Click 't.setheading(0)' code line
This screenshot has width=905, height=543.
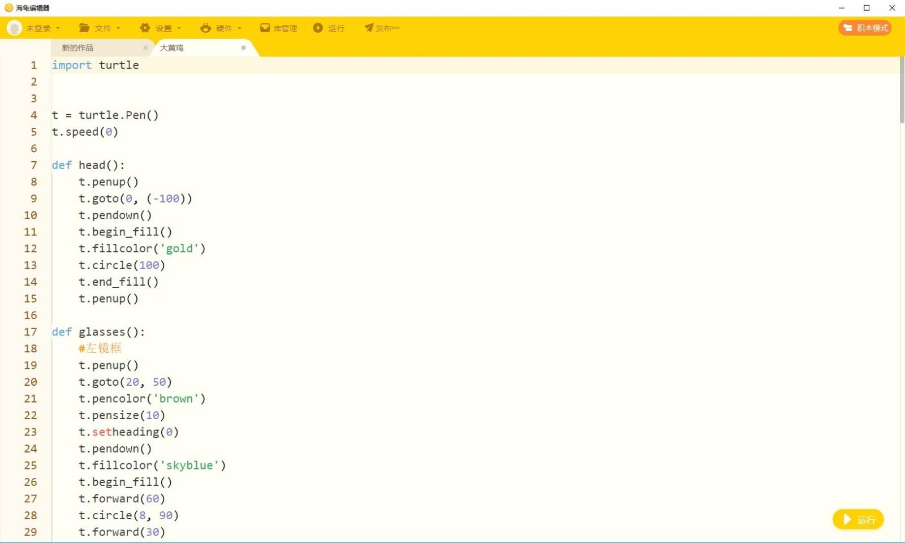point(128,432)
